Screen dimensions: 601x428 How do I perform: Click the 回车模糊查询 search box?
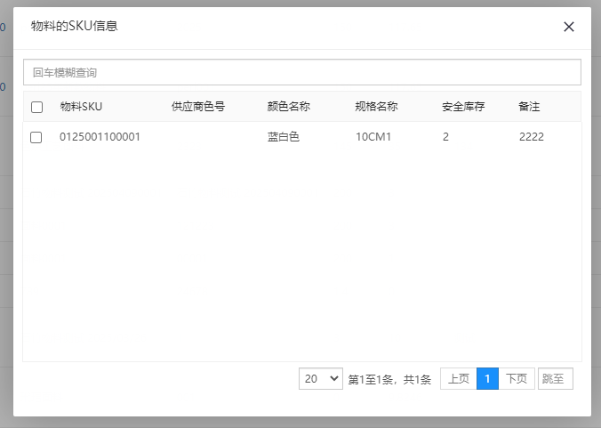[301, 72]
